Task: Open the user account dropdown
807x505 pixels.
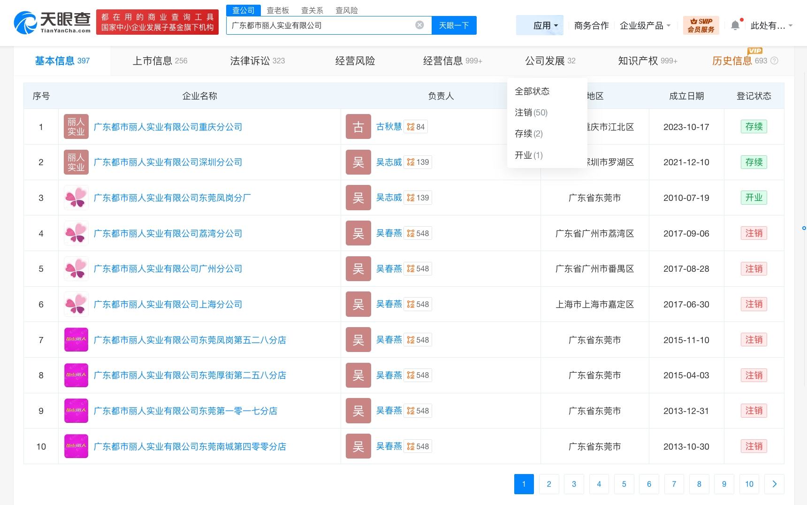Action: point(771,25)
